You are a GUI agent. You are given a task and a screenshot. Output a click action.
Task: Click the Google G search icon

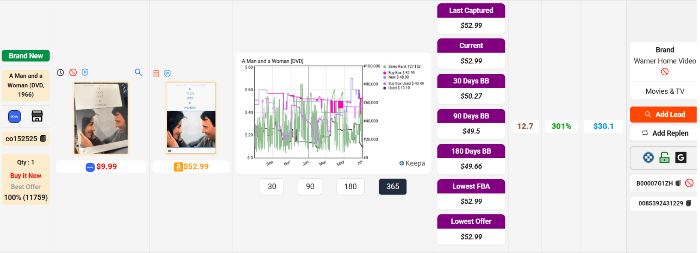click(x=681, y=157)
